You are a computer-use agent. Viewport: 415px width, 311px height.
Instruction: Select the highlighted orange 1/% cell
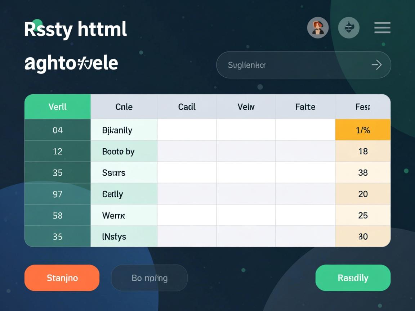coord(363,130)
